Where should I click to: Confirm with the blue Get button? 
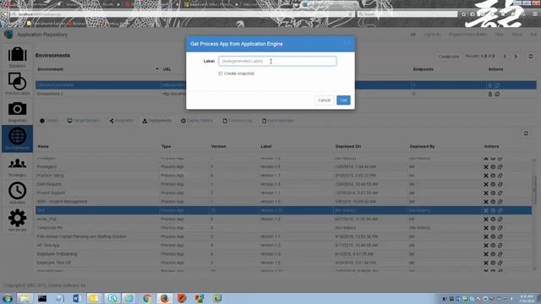click(x=343, y=100)
